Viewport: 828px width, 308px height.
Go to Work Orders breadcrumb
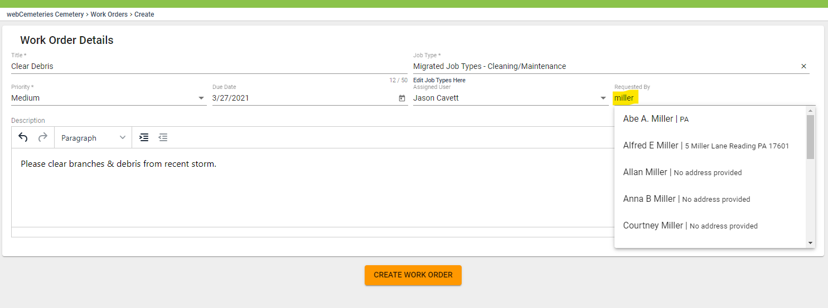[109, 14]
